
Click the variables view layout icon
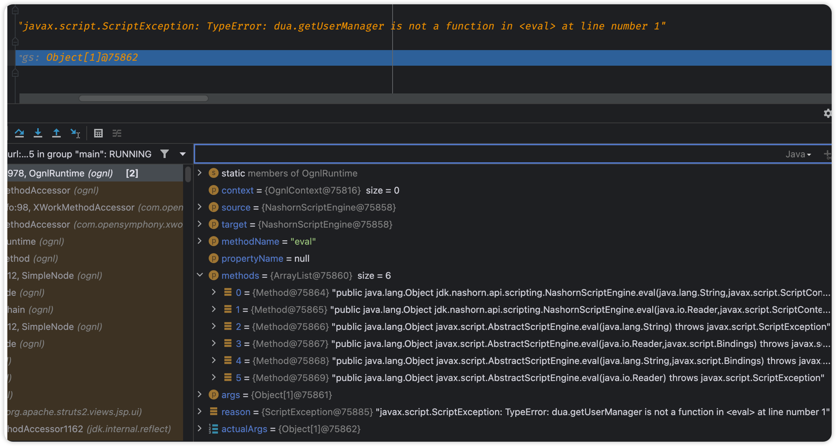pos(117,133)
